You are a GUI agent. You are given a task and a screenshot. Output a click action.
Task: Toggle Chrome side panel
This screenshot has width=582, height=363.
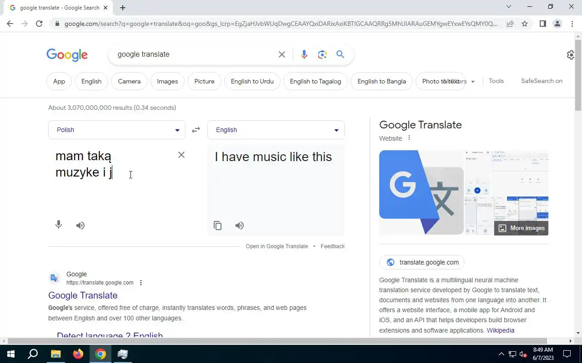(542, 24)
